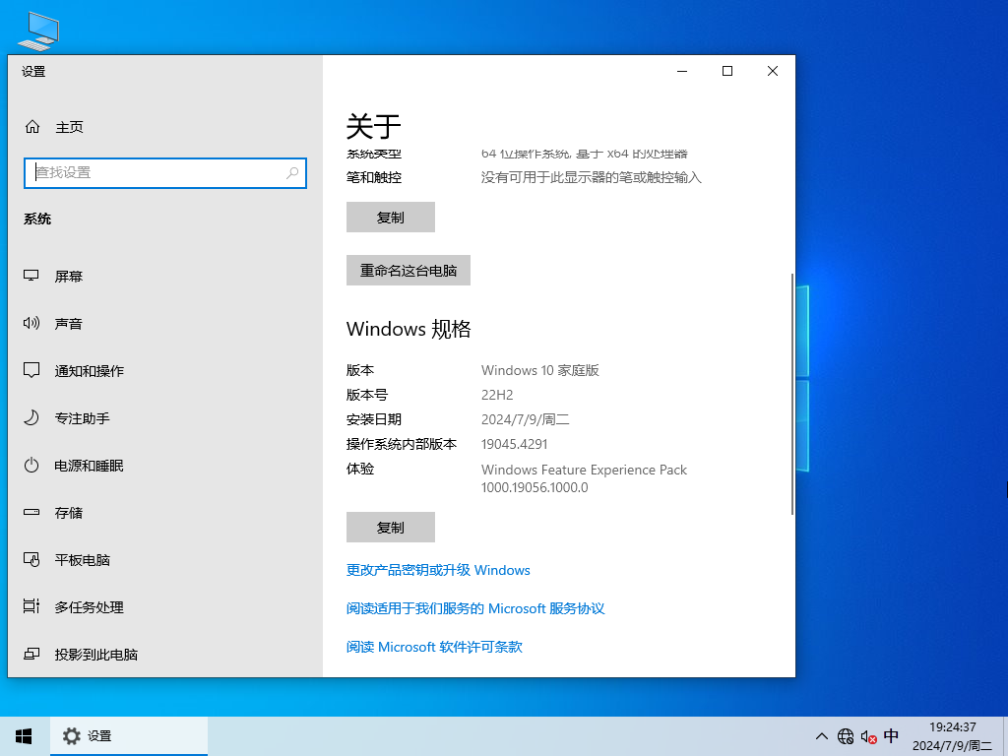Click the settings page scrollbar
Image resolution: width=1008 pixels, height=756 pixels.
point(793,394)
